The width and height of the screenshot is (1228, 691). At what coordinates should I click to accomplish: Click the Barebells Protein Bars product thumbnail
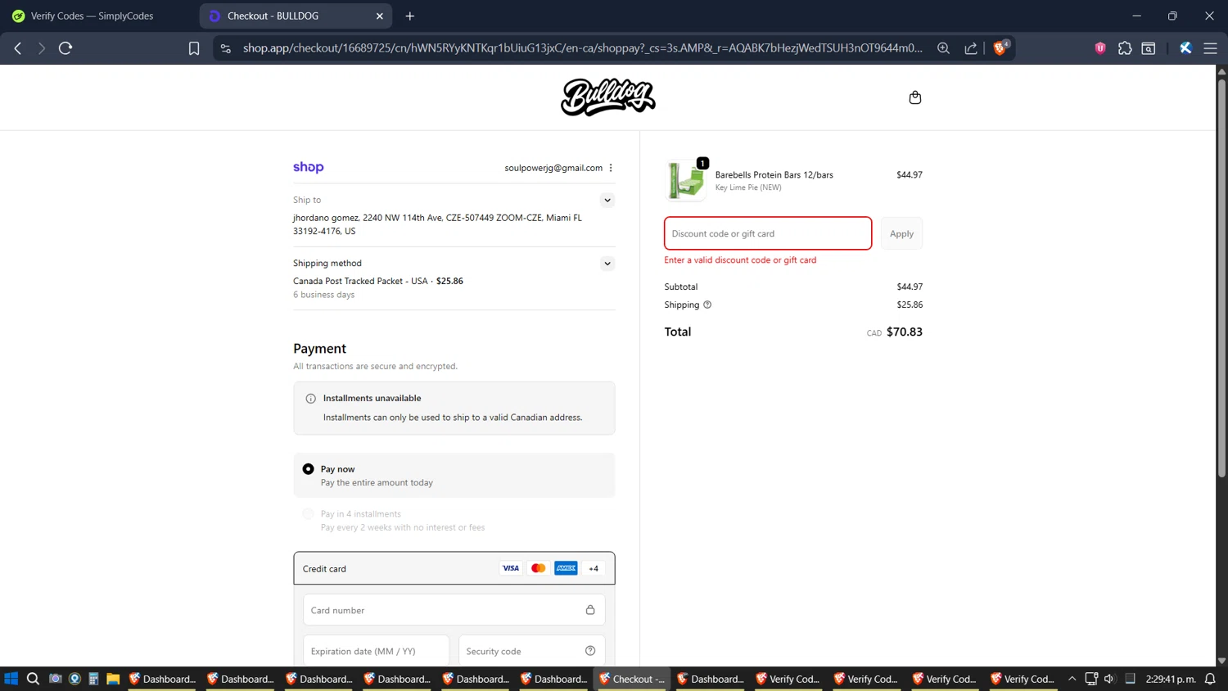click(x=686, y=180)
